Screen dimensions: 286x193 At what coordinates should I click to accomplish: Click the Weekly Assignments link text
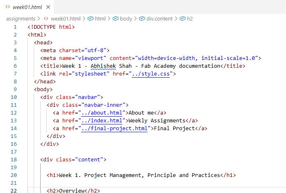coord(157,121)
